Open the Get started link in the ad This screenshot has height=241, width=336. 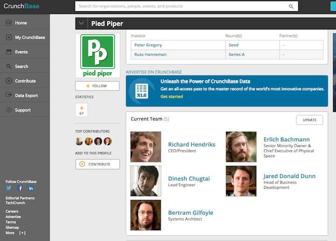click(x=172, y=96)
